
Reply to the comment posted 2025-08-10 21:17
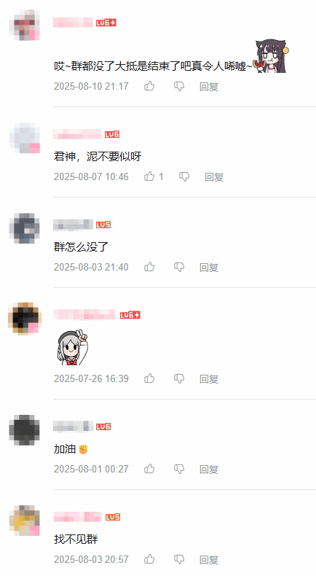click(x=209, y=87)
